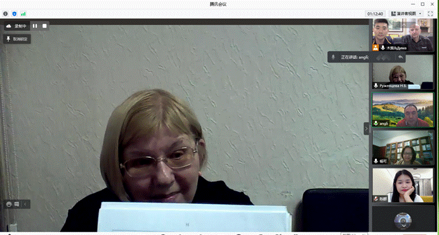Select the angli participant video thumbnail
The height and width of the screenshot is (235, 439).
coord(403,110)
